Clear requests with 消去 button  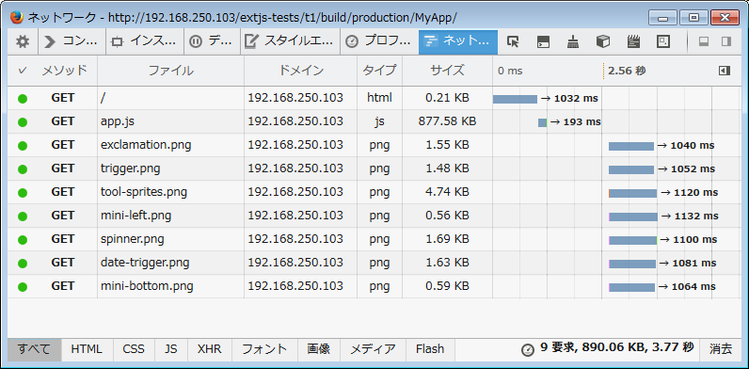pos(721,349)
